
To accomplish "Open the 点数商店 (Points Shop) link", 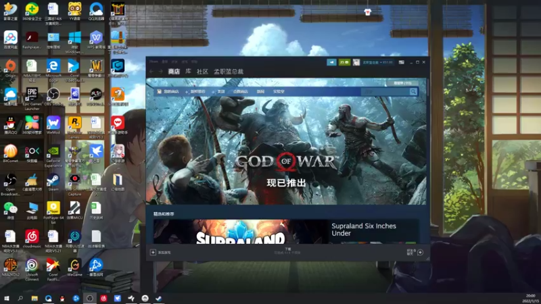I will pyautogui.click(x=241, y=92).
